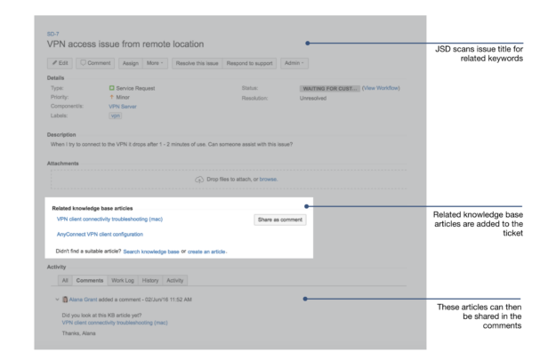Switch to the Comments activity tab
Screen dimensions: 556x360
[x=90, y=280]
